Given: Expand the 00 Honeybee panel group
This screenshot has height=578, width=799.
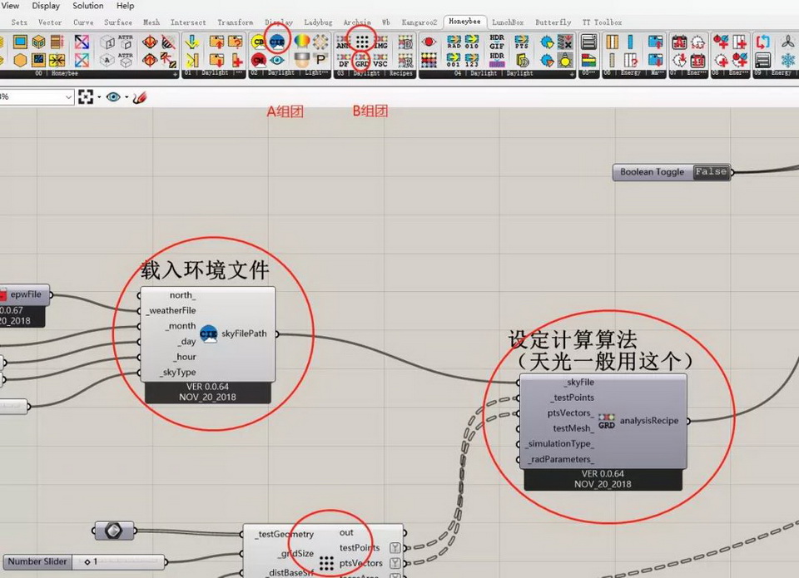Looking at the screenshot, I should pos(175,74).
